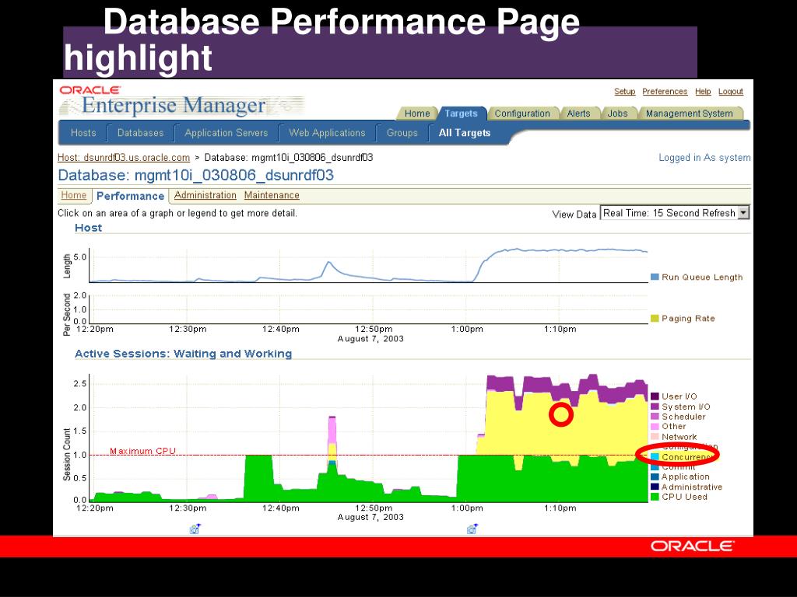Select the Hosts subtab
Viewport: 797px width, 597px height.
click(83, 132)
